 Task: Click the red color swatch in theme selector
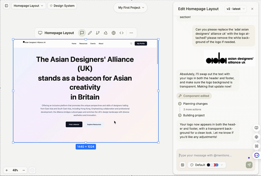click(215, 165)
